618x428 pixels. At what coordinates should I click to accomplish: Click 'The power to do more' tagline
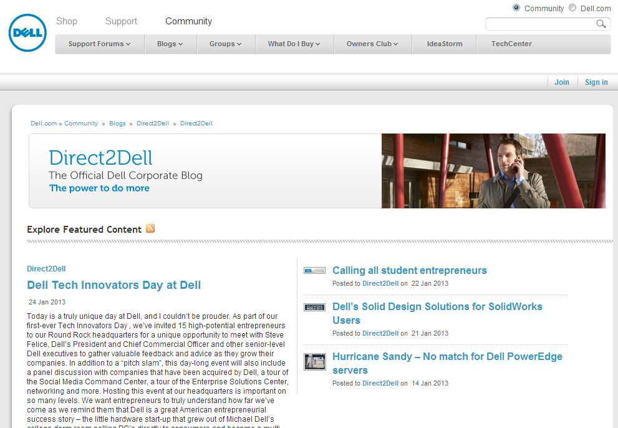click(99, 188)
